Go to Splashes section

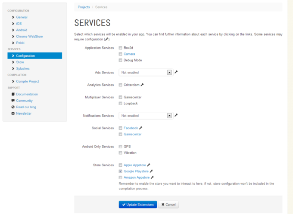coord(23,69)
